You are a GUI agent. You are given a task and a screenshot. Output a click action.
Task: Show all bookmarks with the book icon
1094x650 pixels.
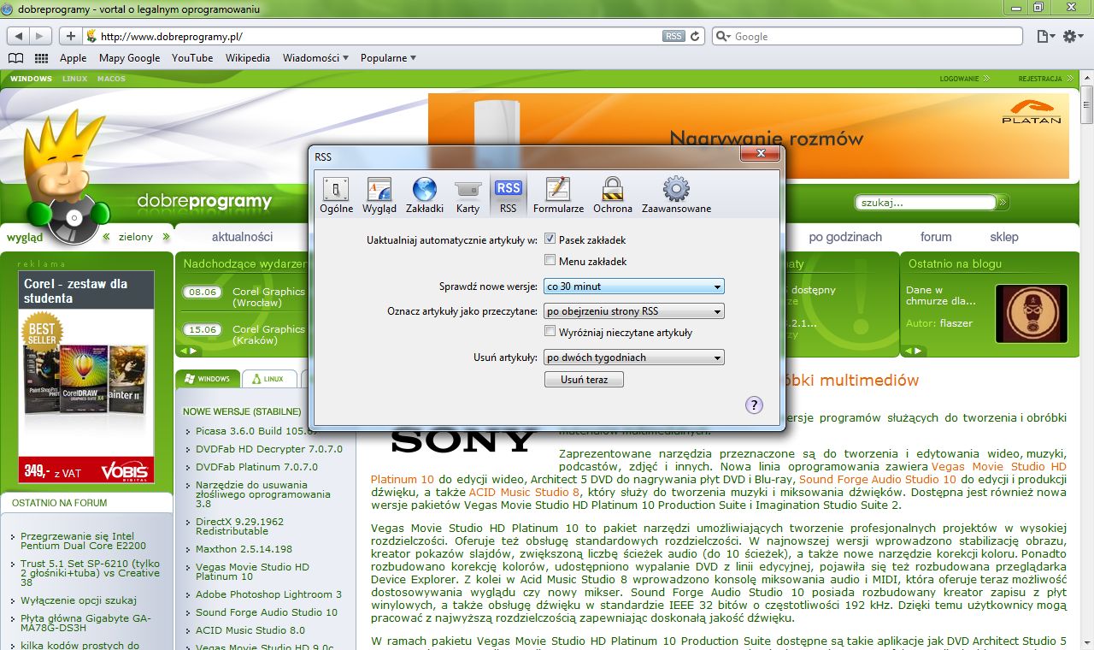click(15, 58)
